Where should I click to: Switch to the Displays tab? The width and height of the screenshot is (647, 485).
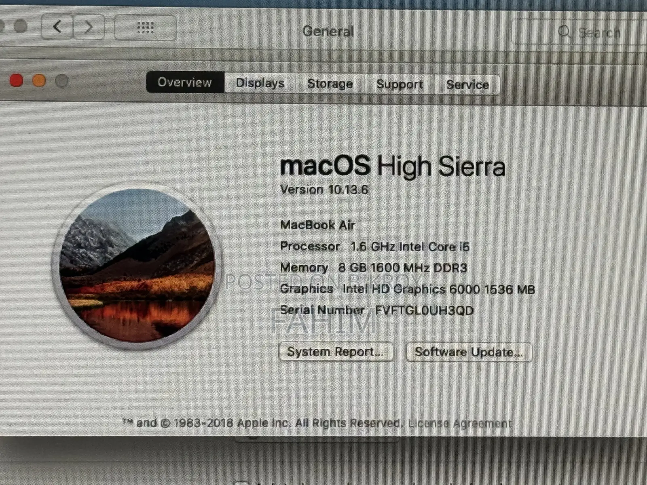[260, 83]
